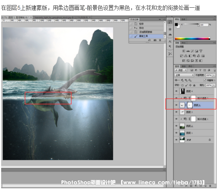Switch to the 样式 styles tab
224x189 pixels.
184,43
